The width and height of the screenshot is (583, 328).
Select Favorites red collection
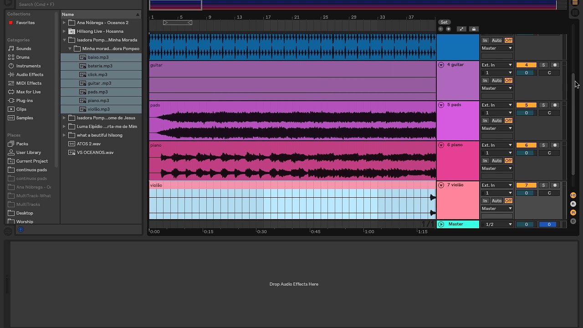25,23
